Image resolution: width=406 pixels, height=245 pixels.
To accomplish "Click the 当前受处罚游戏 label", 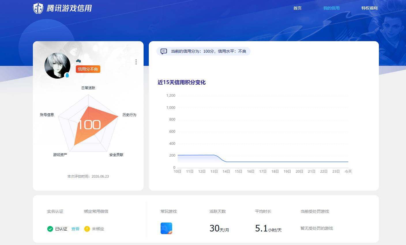I will point(315,211).
